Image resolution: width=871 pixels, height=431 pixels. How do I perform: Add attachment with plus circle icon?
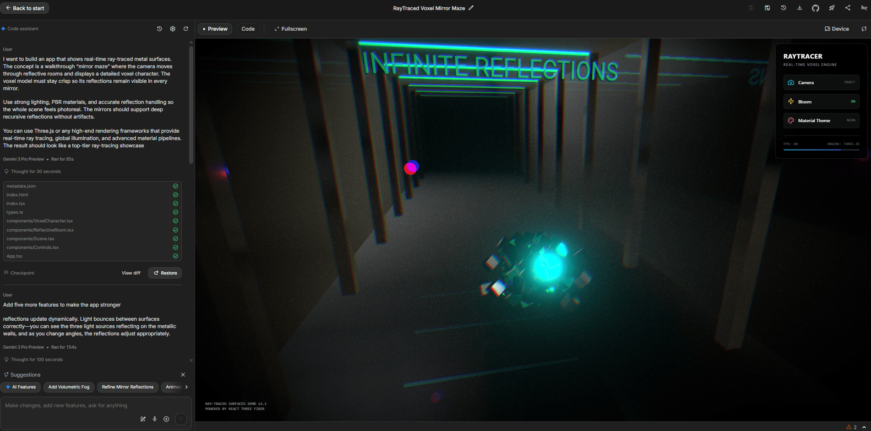click(166, 419)
